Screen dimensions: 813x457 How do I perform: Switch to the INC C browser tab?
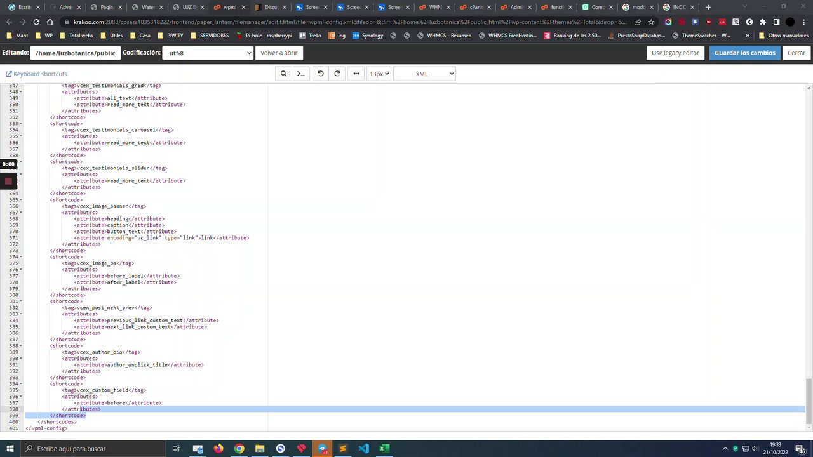[679, 7]
